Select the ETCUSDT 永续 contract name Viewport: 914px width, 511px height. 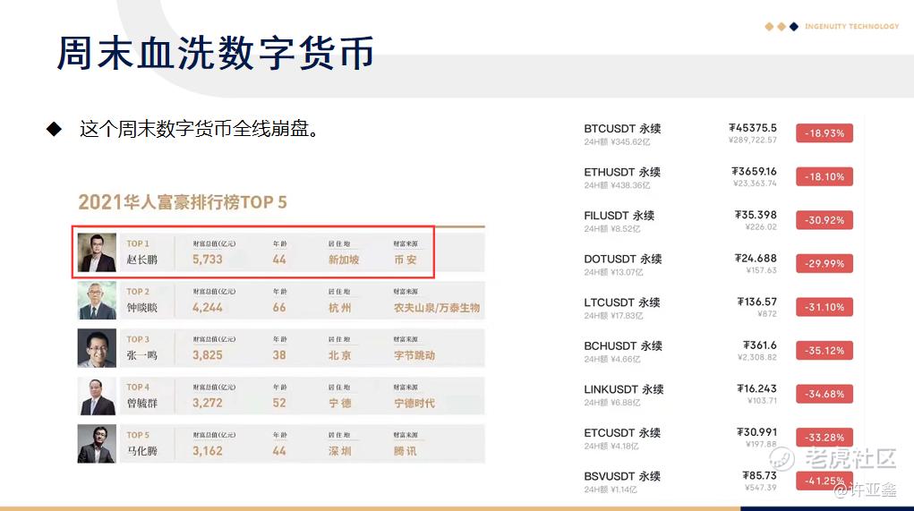(622, 433)
